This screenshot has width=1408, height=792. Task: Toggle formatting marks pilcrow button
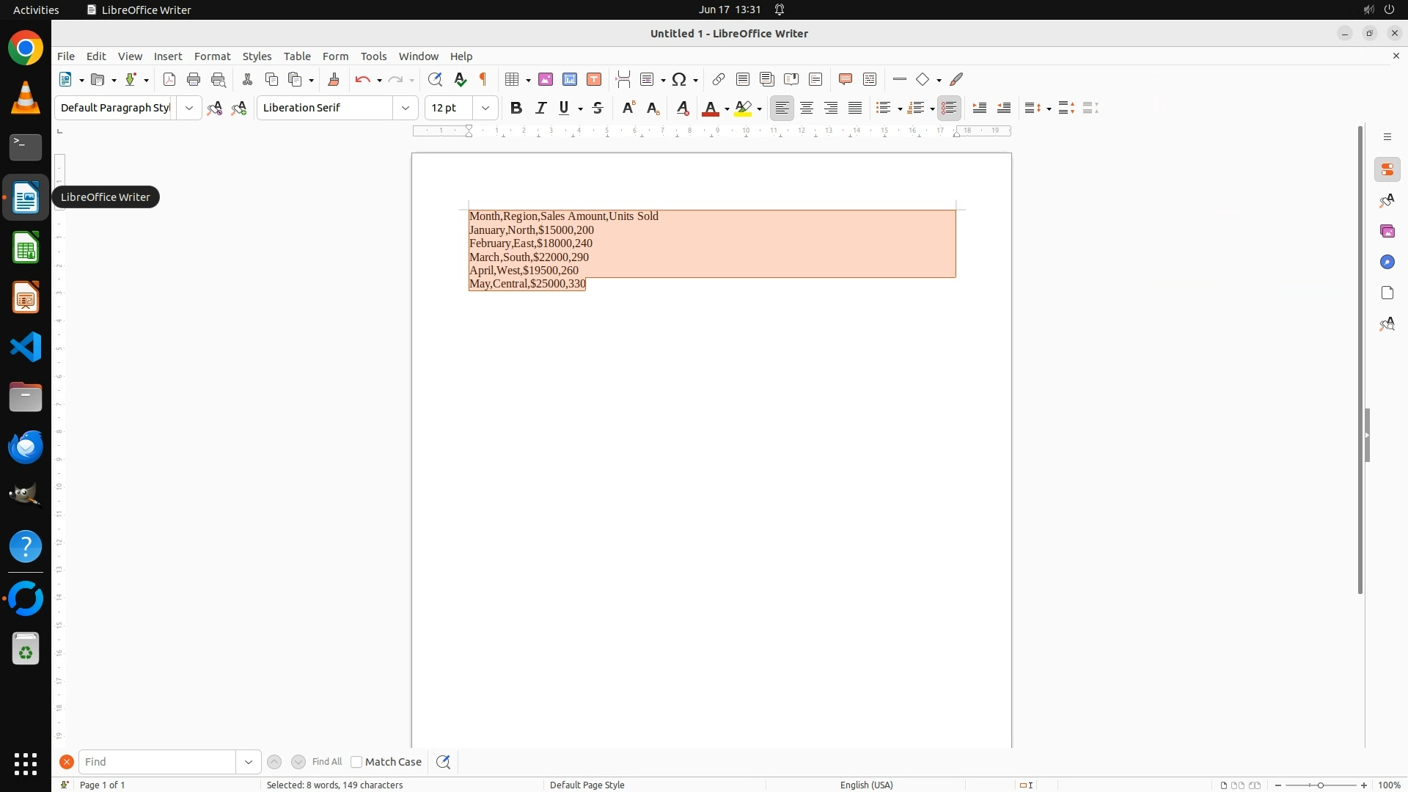(x=483, y=79)
